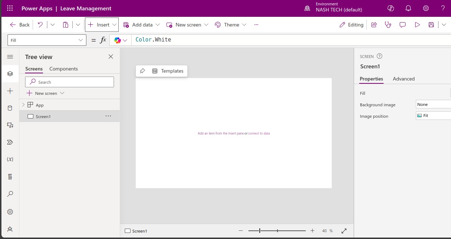Open the Background image dropdown
This screenshot has width=451, height=239.
tap(433, 104)
